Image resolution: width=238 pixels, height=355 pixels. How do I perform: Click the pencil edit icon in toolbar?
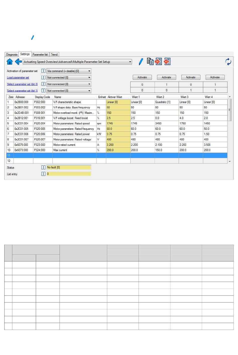pyautogui.click(x=141, y=62)
